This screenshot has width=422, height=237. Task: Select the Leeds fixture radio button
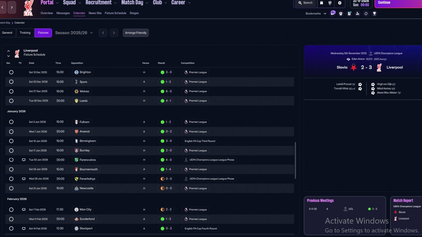[11, 101]
